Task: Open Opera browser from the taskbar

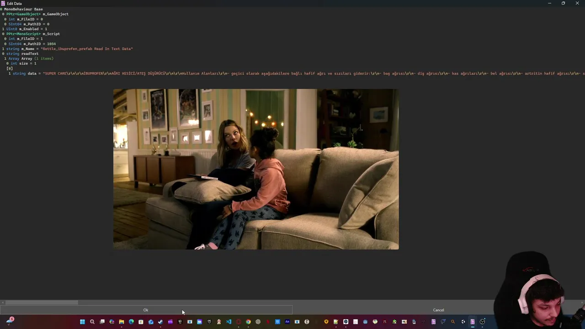Action: [x=238, y=322]
